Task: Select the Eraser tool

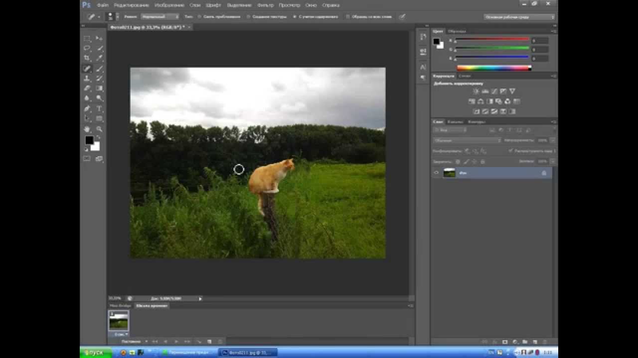Action: [87, 89]
